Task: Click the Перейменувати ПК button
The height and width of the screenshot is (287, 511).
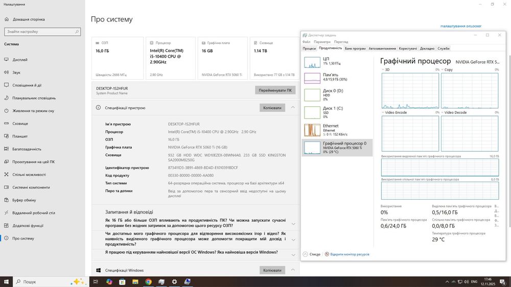Action: coord(275,90)
